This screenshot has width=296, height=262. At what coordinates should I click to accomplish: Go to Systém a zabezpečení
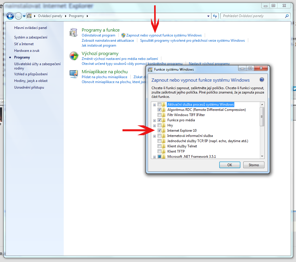coord(31,37)
